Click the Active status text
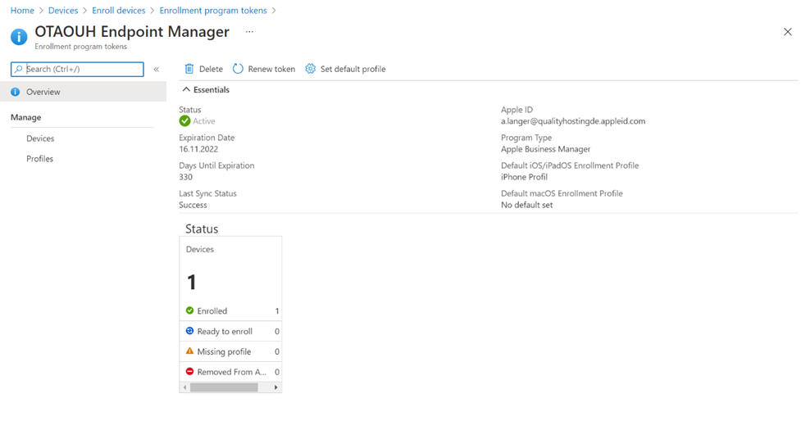The image size is (801, 421). coord(204,121)
